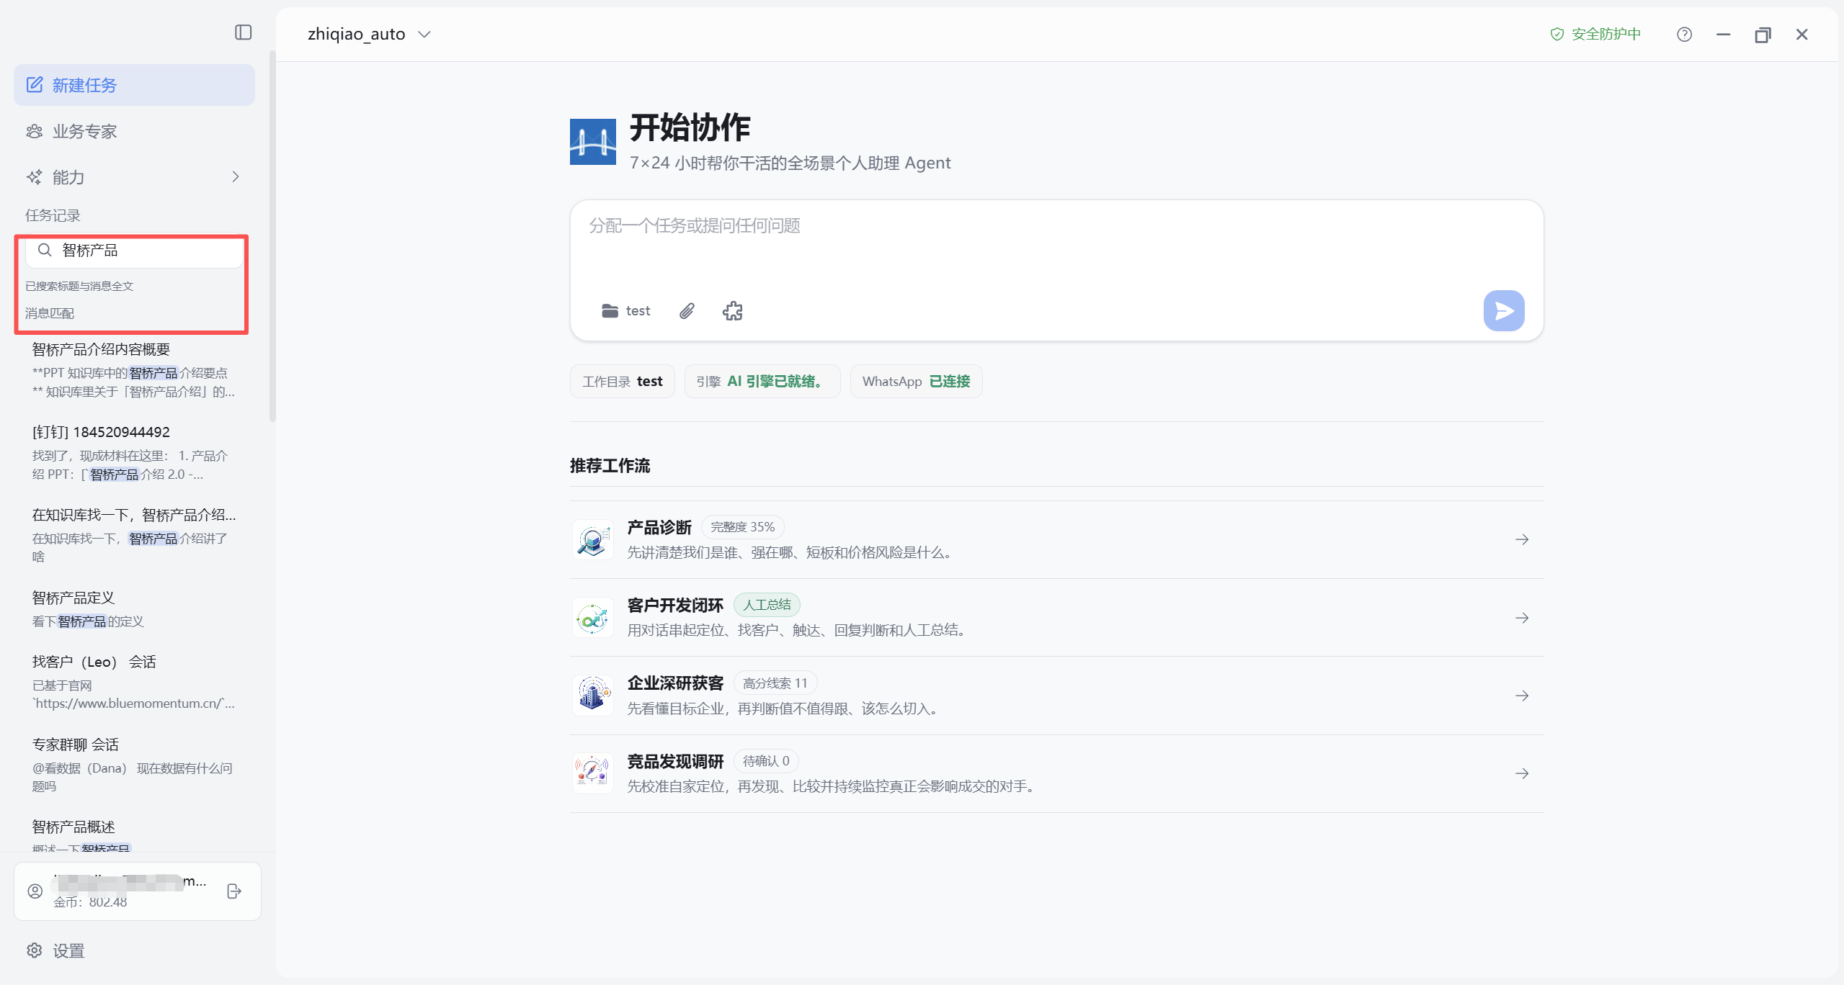Click the send arrow button
The height and width of the screenshot is (985, 1844).
coord(1504,310)
